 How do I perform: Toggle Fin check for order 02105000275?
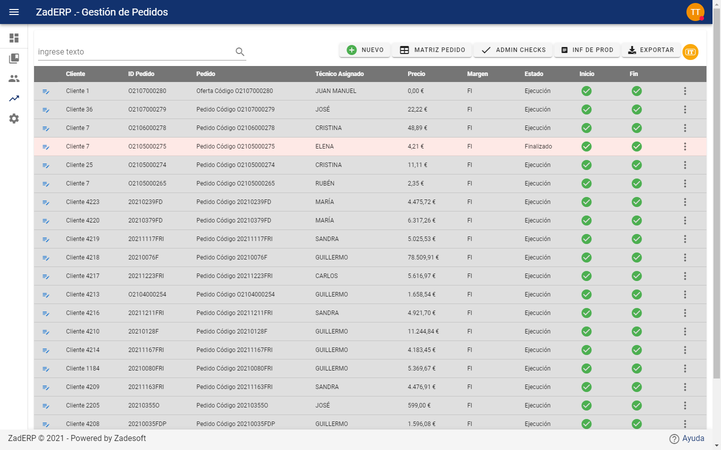[x=636, y=146]
